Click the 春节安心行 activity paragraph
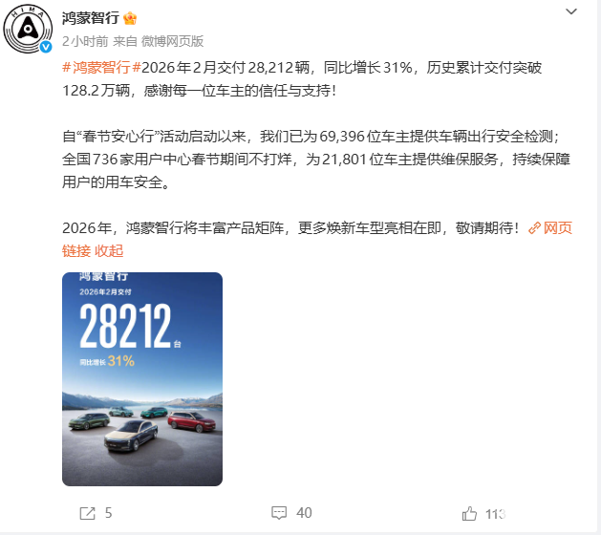Image resolution: width=601 pixels, height=535 pixels. click(x=316, y=159)
